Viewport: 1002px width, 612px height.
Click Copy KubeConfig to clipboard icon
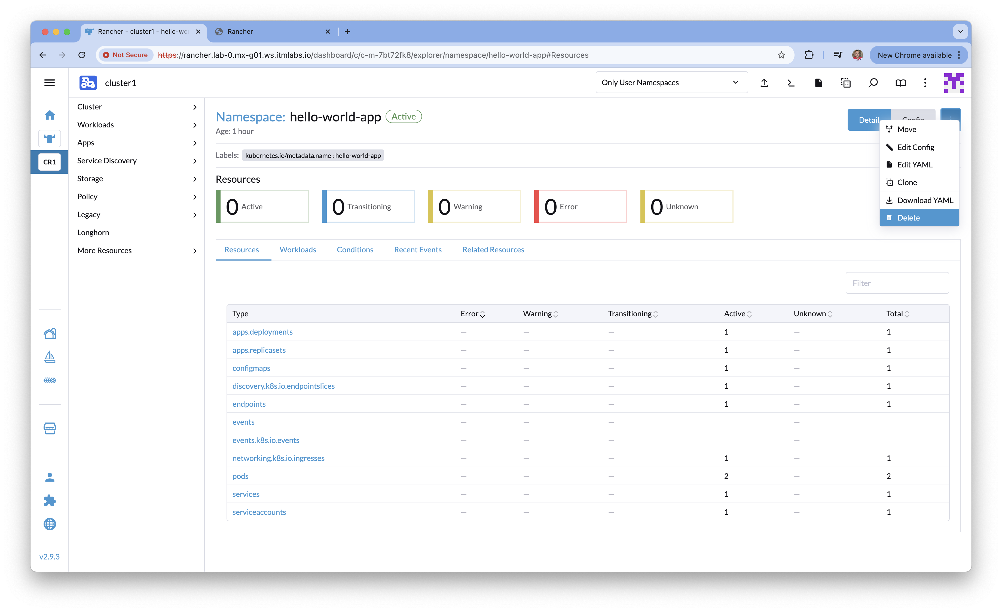point(845,83)
